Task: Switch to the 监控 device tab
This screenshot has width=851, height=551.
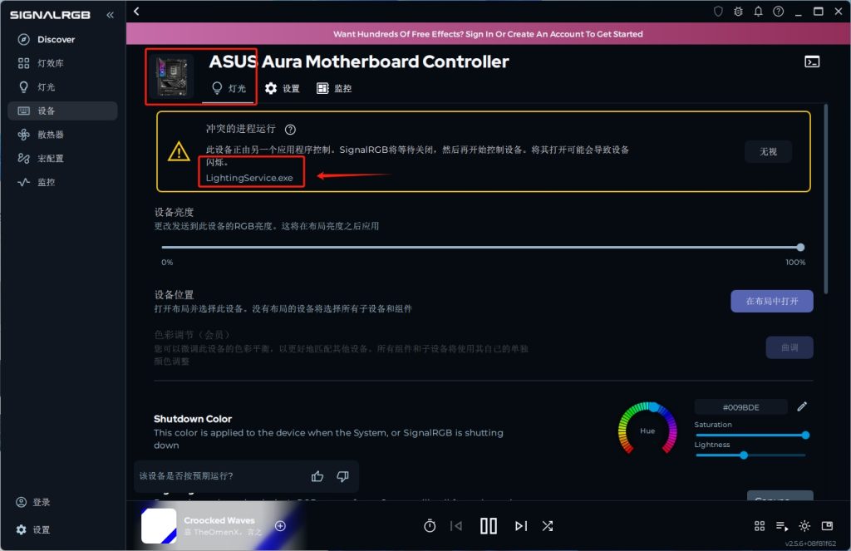Action: pos(334,88)
